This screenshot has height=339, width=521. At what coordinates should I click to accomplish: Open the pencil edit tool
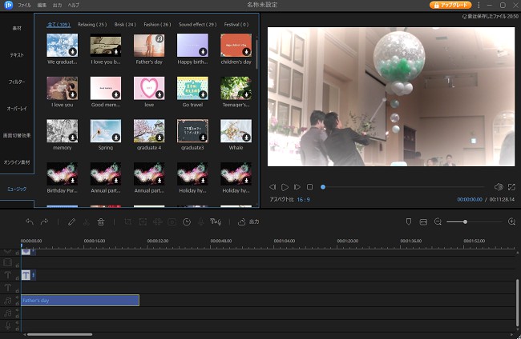[71, 221]
